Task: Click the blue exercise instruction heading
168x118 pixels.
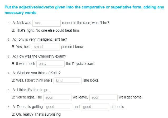Action: (84, 10)
